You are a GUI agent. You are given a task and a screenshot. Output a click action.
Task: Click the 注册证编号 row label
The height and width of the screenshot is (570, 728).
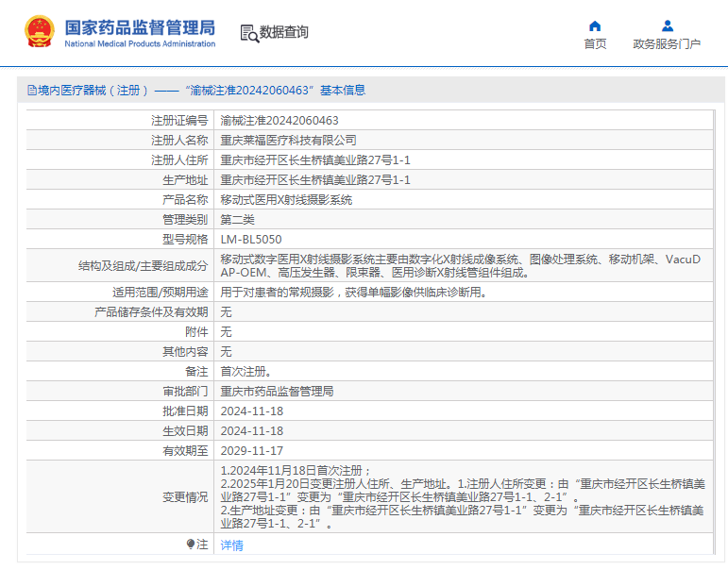tap(179, 121)
